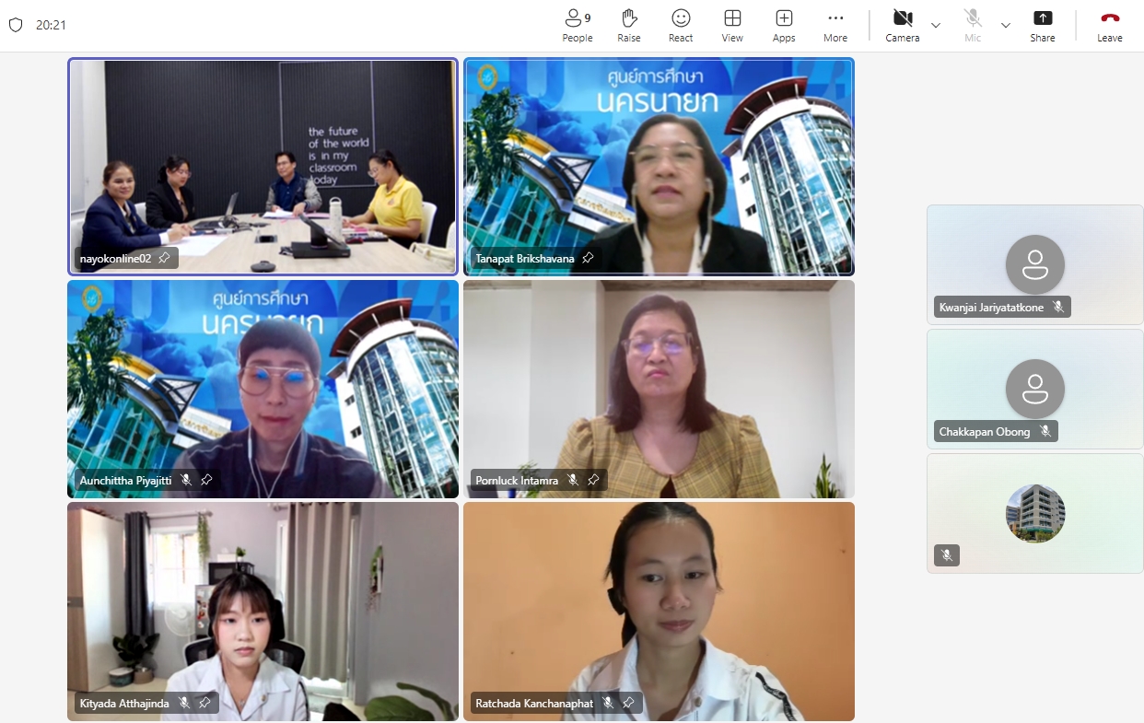This screenshot has width=1144, height=723.
Task: Raise your hand in the meeting
Action: 629,25
